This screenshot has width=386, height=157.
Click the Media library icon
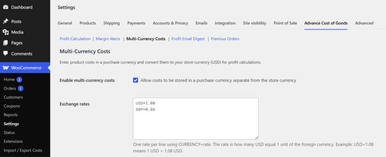[6, 32]
